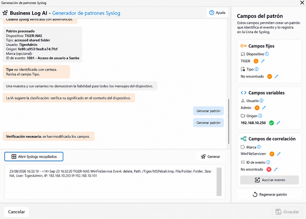Click 'Una muestra y sus variantes' message
Image resolution: width=306 pixels, height=219 pixels.
(80, 86)
